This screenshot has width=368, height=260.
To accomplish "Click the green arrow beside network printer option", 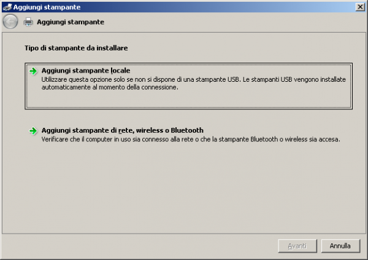I will [x=33, y=131].
